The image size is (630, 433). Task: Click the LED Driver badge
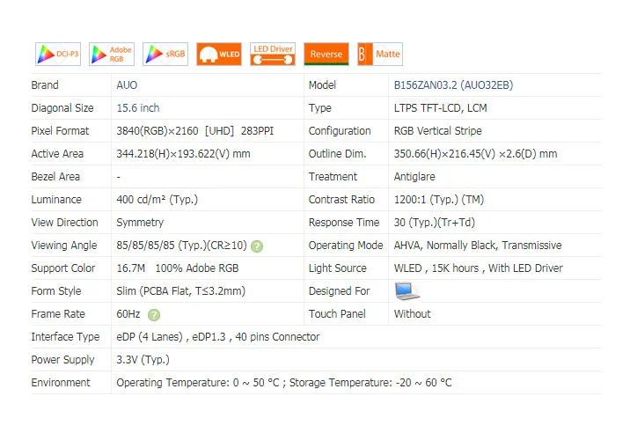click(273, 54)
